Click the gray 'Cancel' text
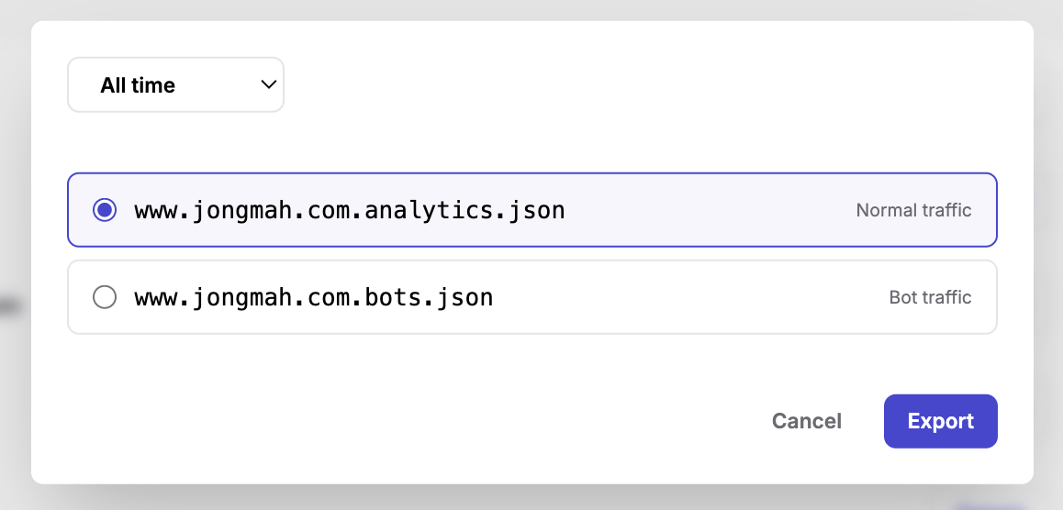The width and height of the screenshot is (1063, 510). click(806, 421)
